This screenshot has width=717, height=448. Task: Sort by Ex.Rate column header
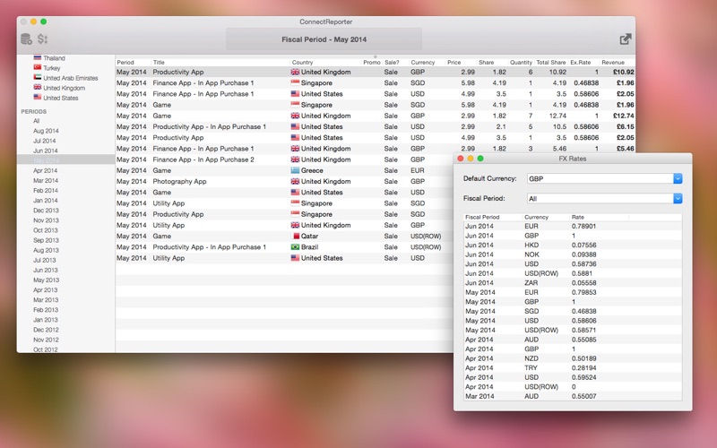tap(580, 62)
